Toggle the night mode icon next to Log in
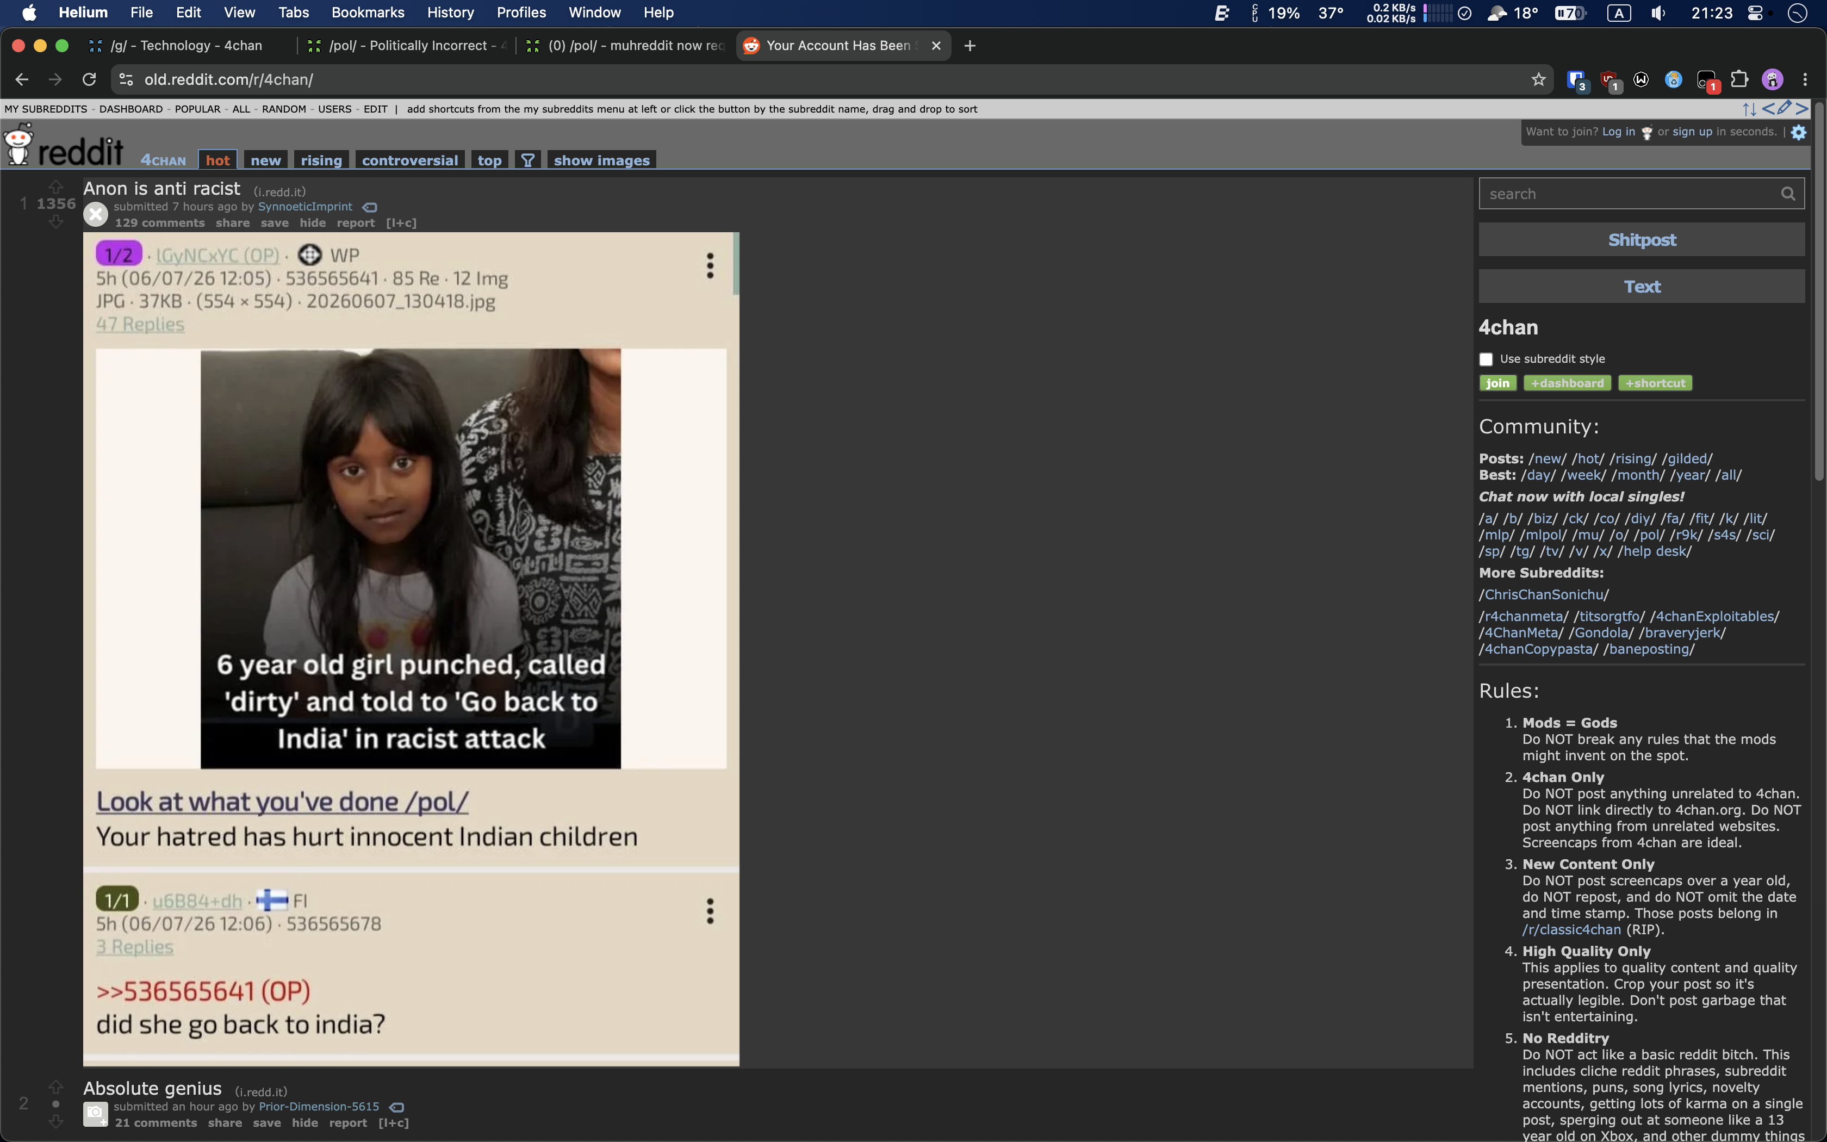 click(1646, 133)
